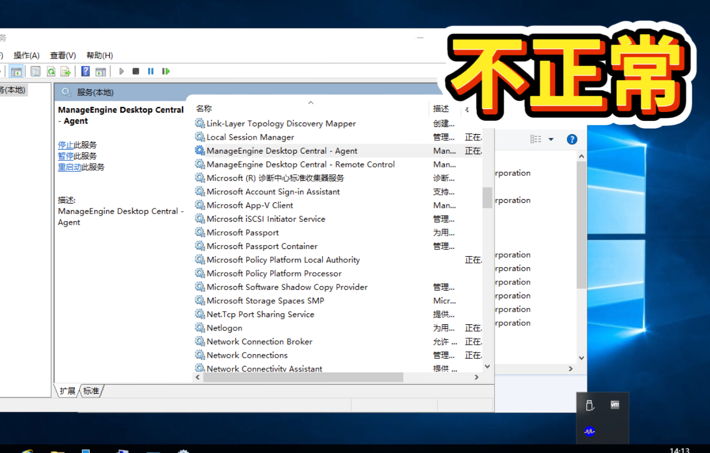
Task: Open the 查看(V) menu
Action: [x=63, y=55]
